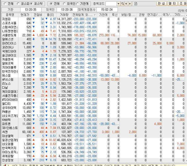Select the KH바텍 stock row
The image size is (187, 166).
click(93, 120)
